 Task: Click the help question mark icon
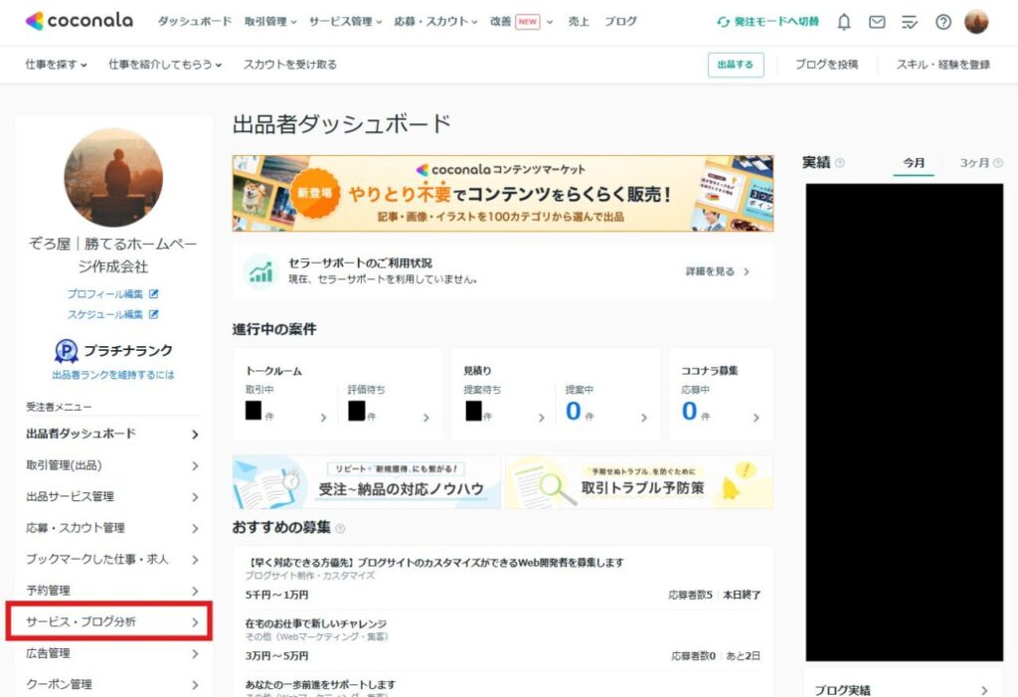pyautogui.click(x=943, y=22)
